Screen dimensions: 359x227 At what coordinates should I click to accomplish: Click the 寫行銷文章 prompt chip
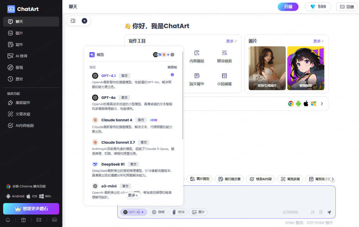pyautogui.click(x=229, y=179)
